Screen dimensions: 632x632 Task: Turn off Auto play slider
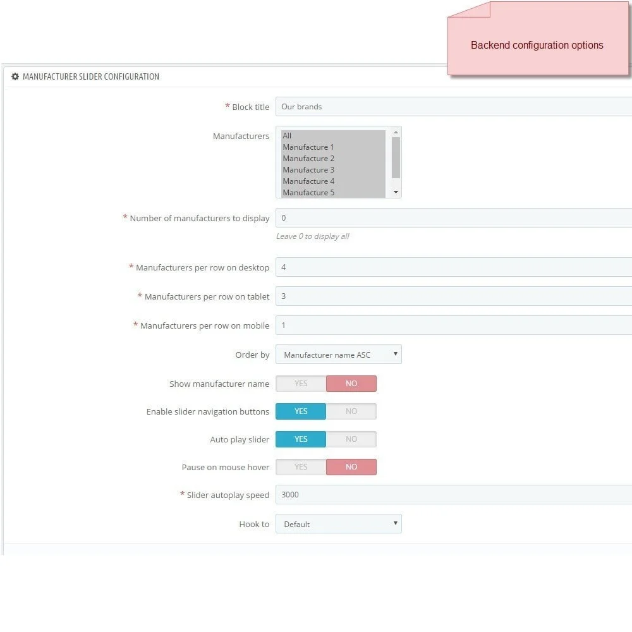(x=351, y=439)
